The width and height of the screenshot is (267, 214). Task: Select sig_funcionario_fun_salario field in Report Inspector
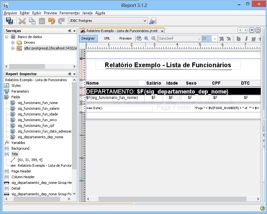pos(38,108)
